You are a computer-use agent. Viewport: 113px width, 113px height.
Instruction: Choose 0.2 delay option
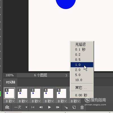coord(82,55)
